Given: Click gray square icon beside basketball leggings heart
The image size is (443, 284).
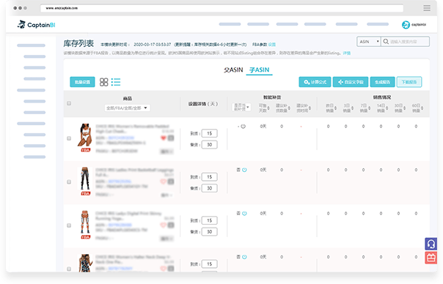Looking at the screenshot, I should coord(171,182).
